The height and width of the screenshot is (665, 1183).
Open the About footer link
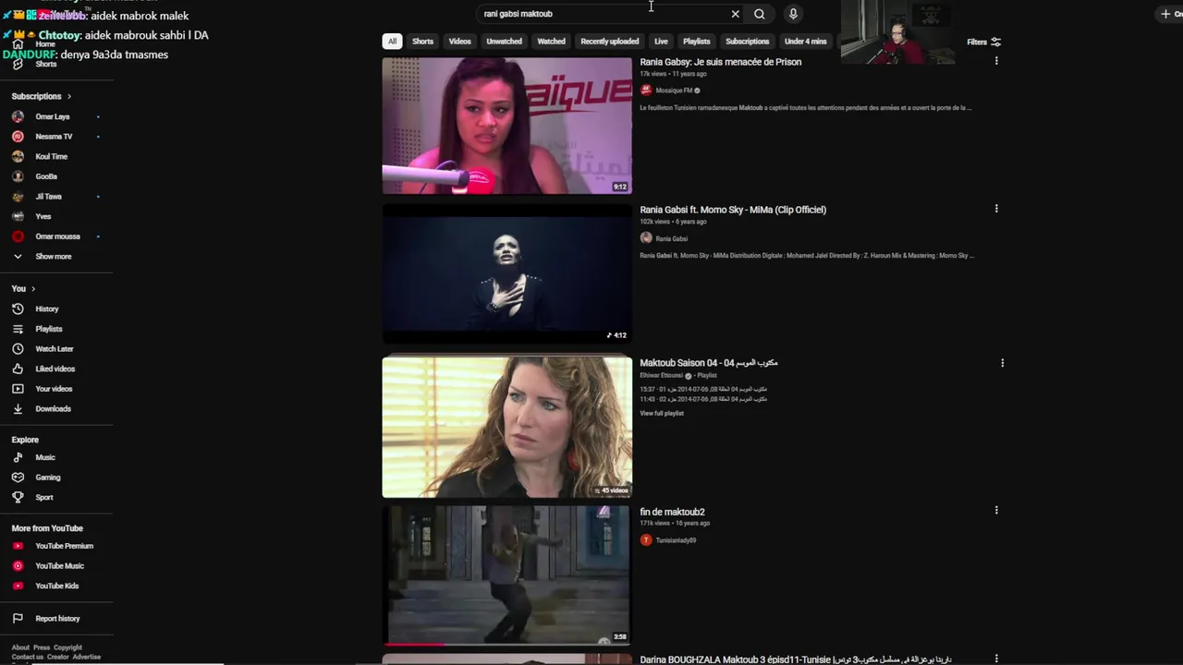(x=20, y=647)
